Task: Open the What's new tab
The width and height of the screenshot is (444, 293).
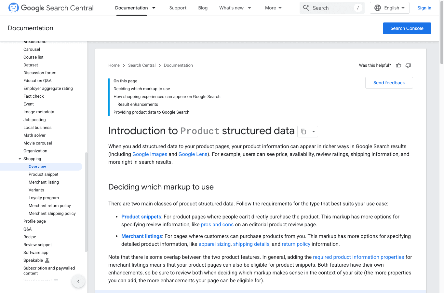Action: (x=232, y=8)
